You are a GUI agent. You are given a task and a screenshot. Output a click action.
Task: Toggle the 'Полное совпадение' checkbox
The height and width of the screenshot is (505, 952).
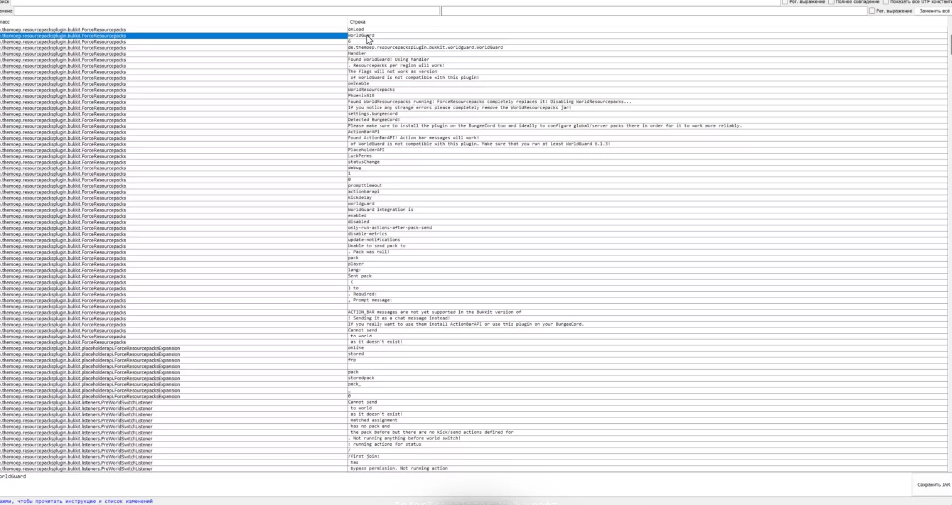coord(831,2)
